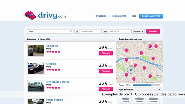Open the AIDE help page
Screen dimensions: 185x104
pyautogui.click(x=134, y=16)
